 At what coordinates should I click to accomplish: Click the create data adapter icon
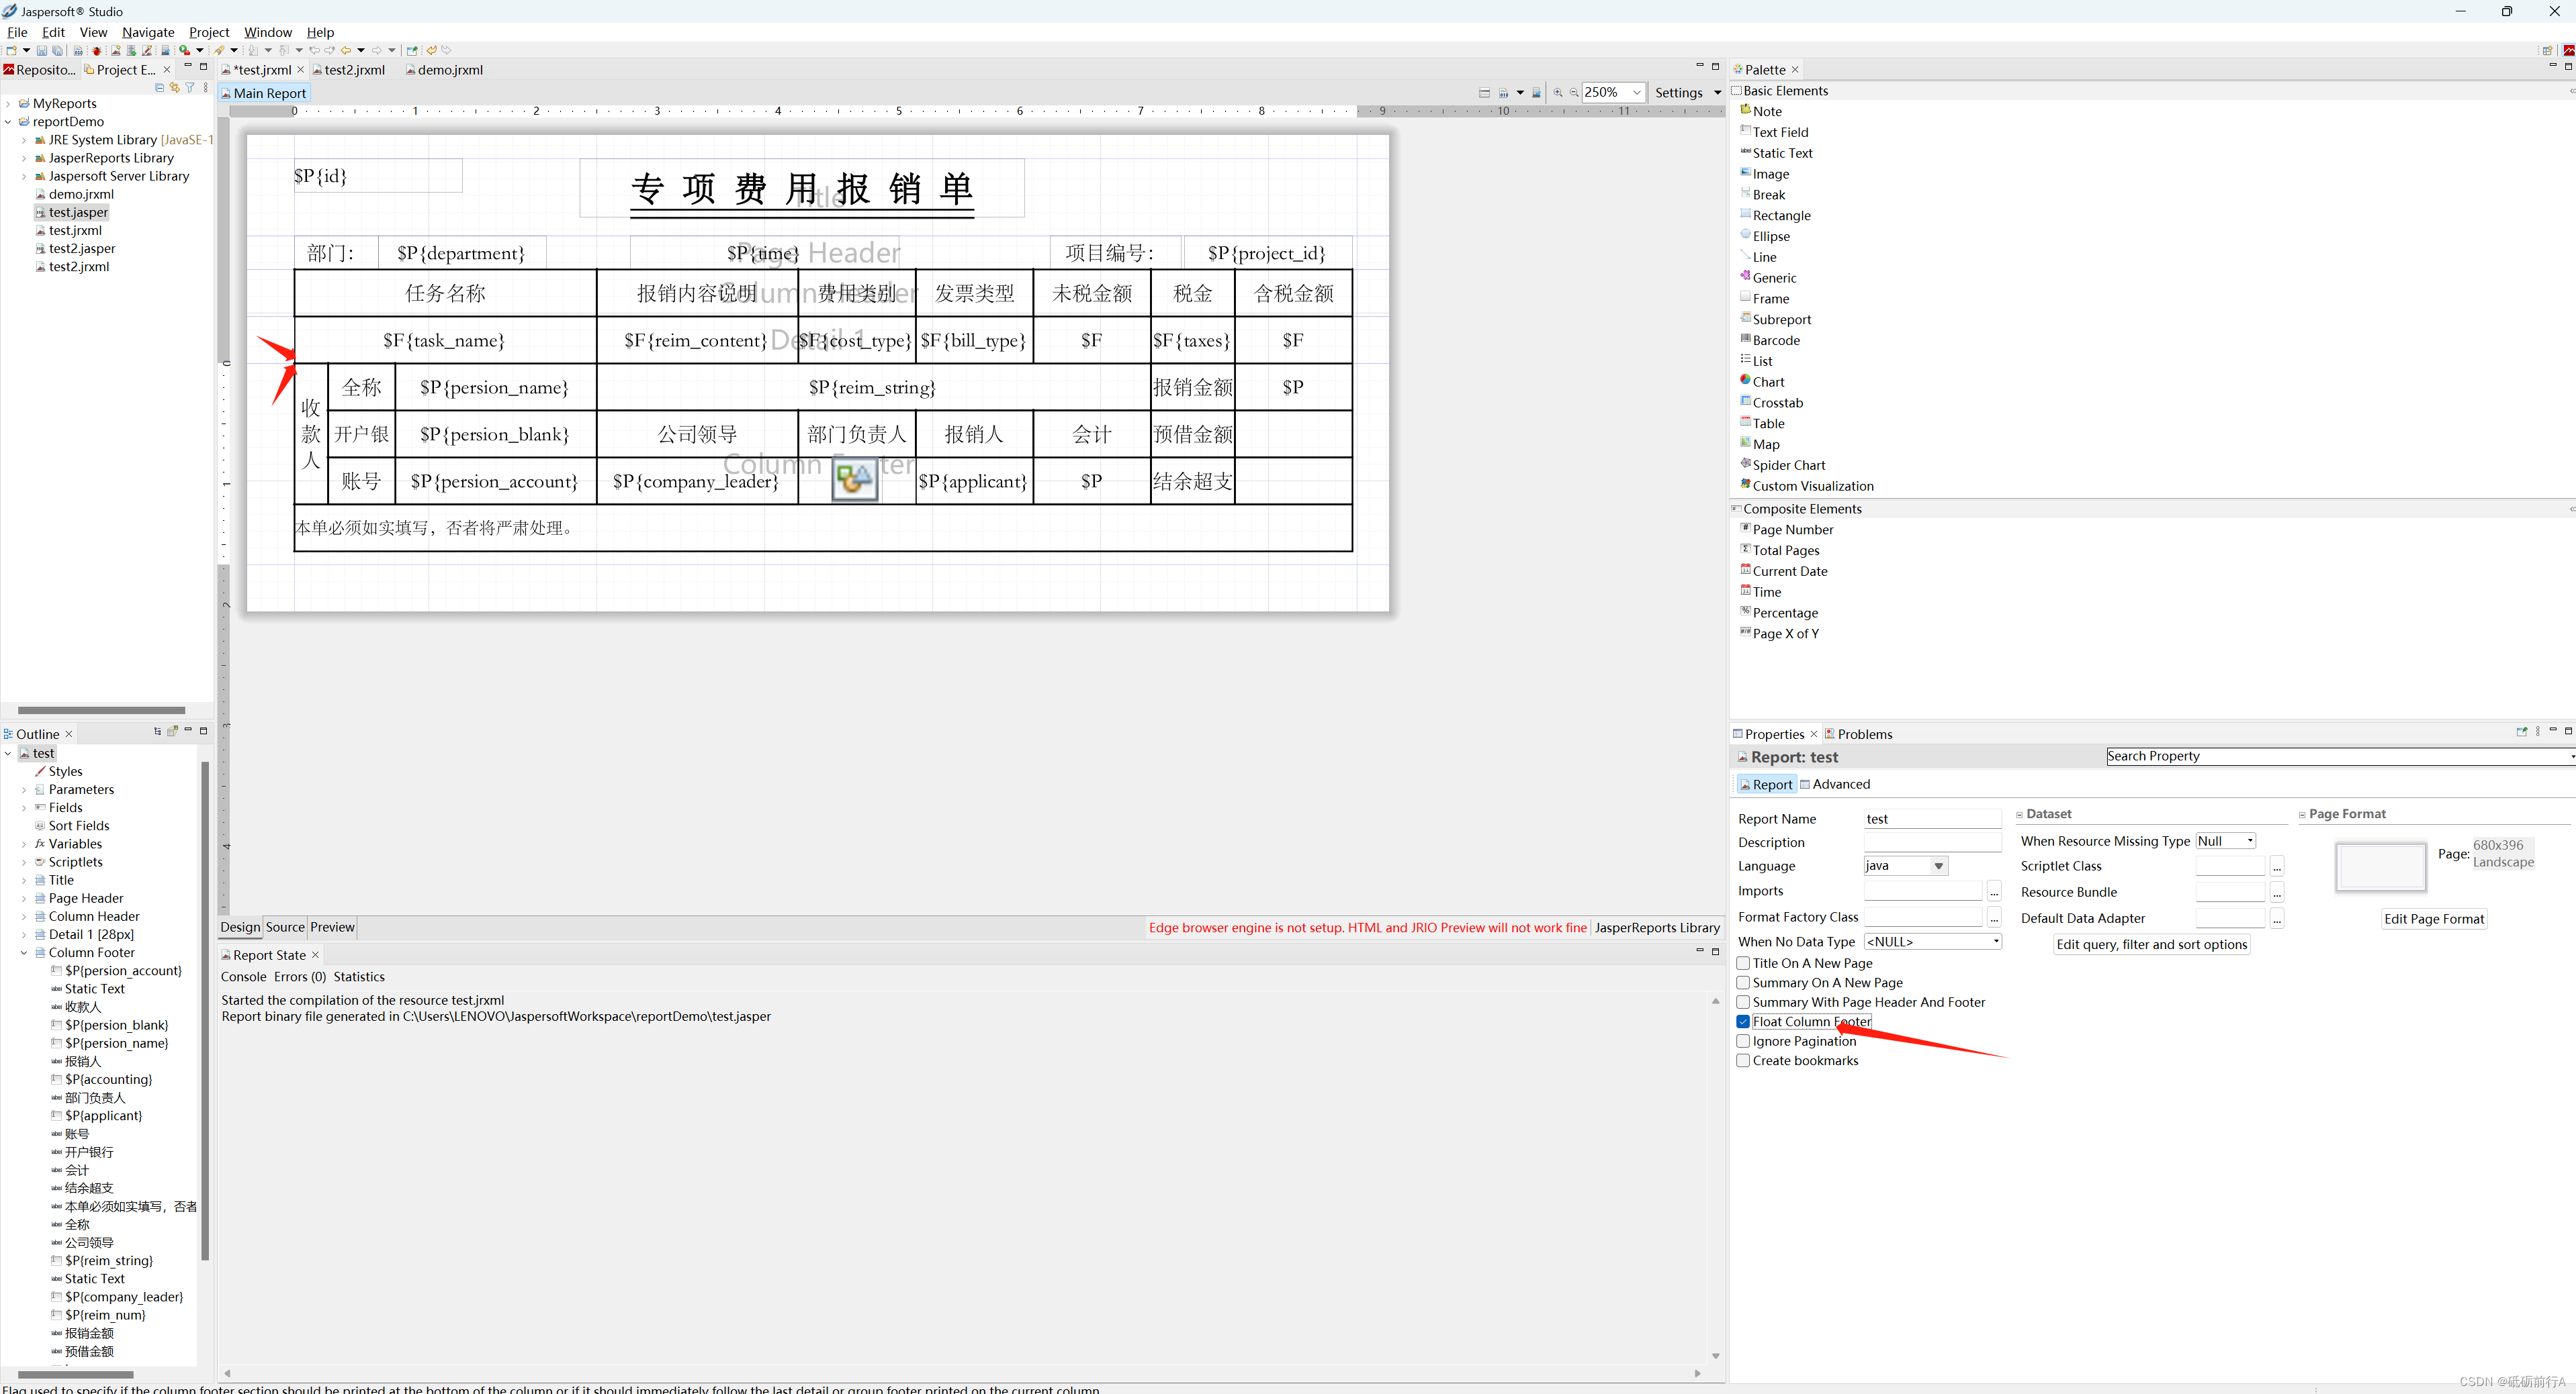click(131, 51)
